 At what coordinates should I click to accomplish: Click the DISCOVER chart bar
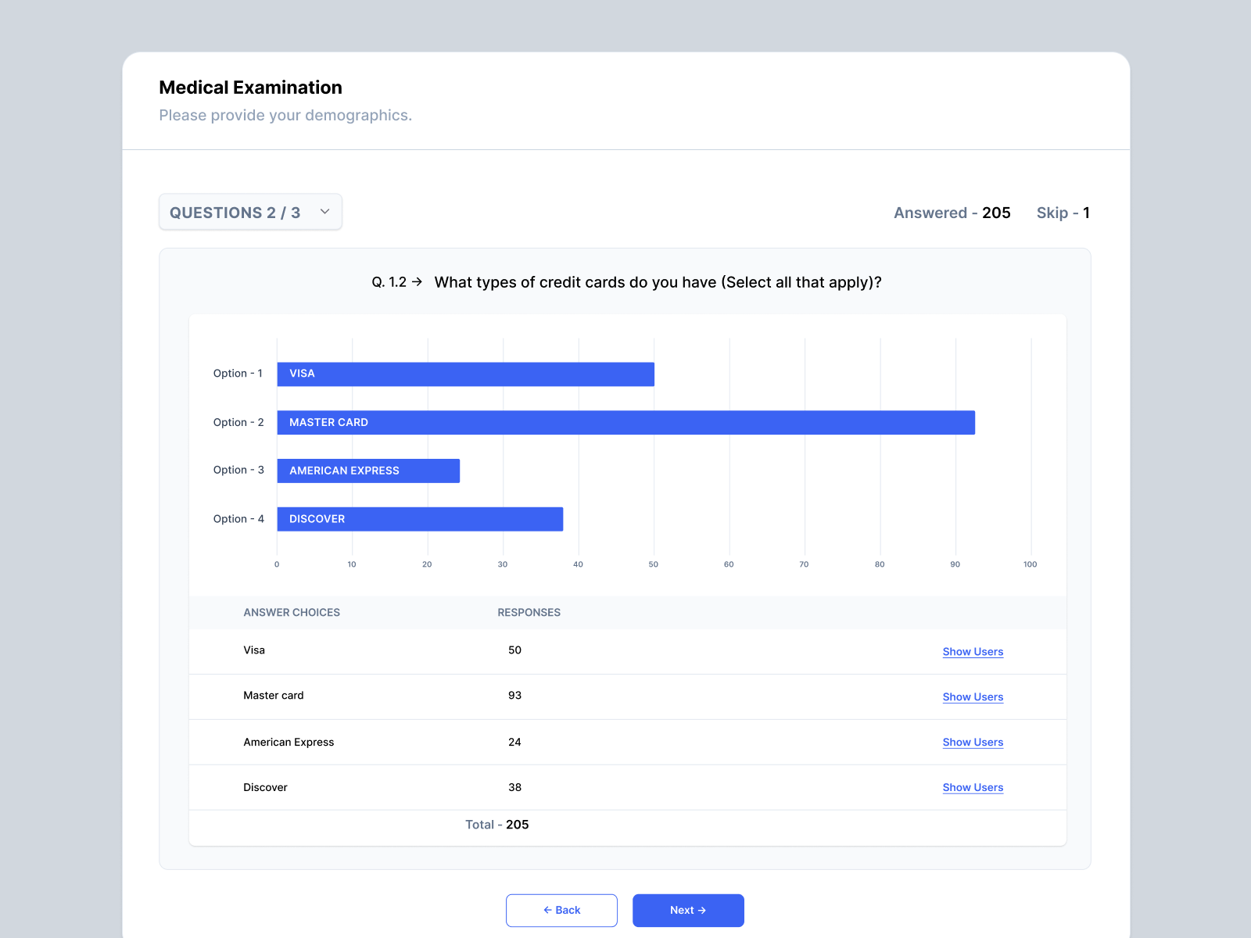[x=419, y=518]
